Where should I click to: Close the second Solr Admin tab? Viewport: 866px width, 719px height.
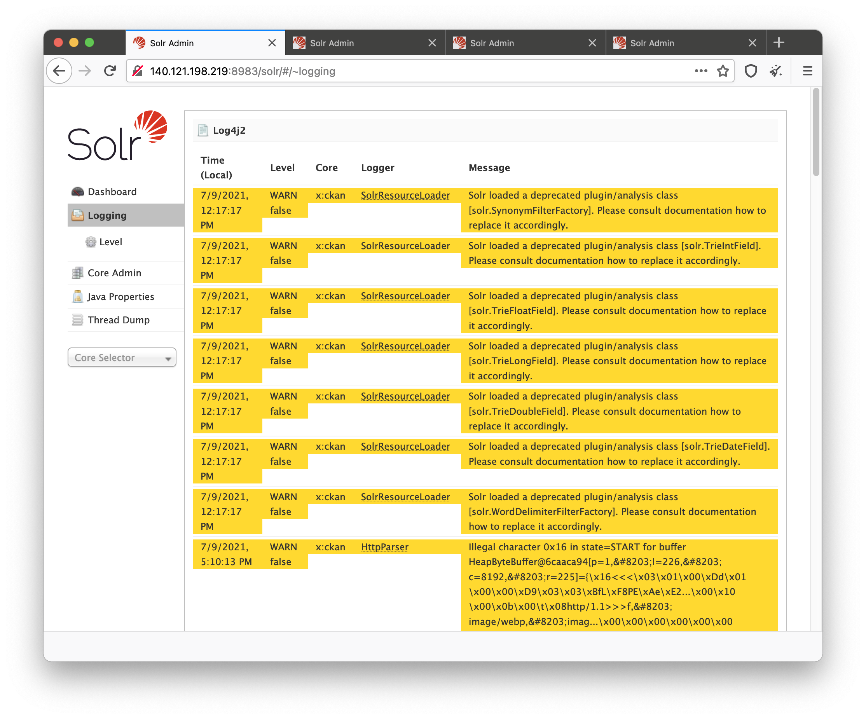click(432, 43)
